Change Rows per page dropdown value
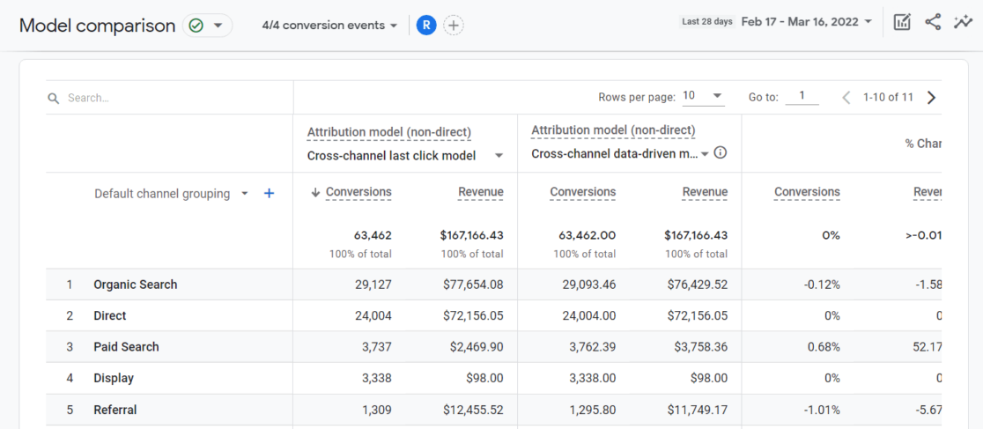983x429 pixels. 703,96
